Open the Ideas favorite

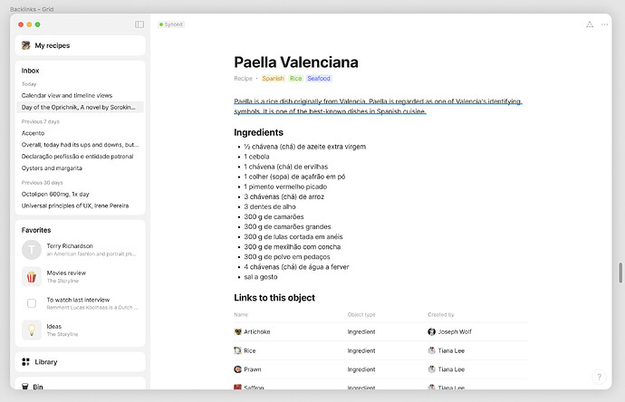click(80, 330)
